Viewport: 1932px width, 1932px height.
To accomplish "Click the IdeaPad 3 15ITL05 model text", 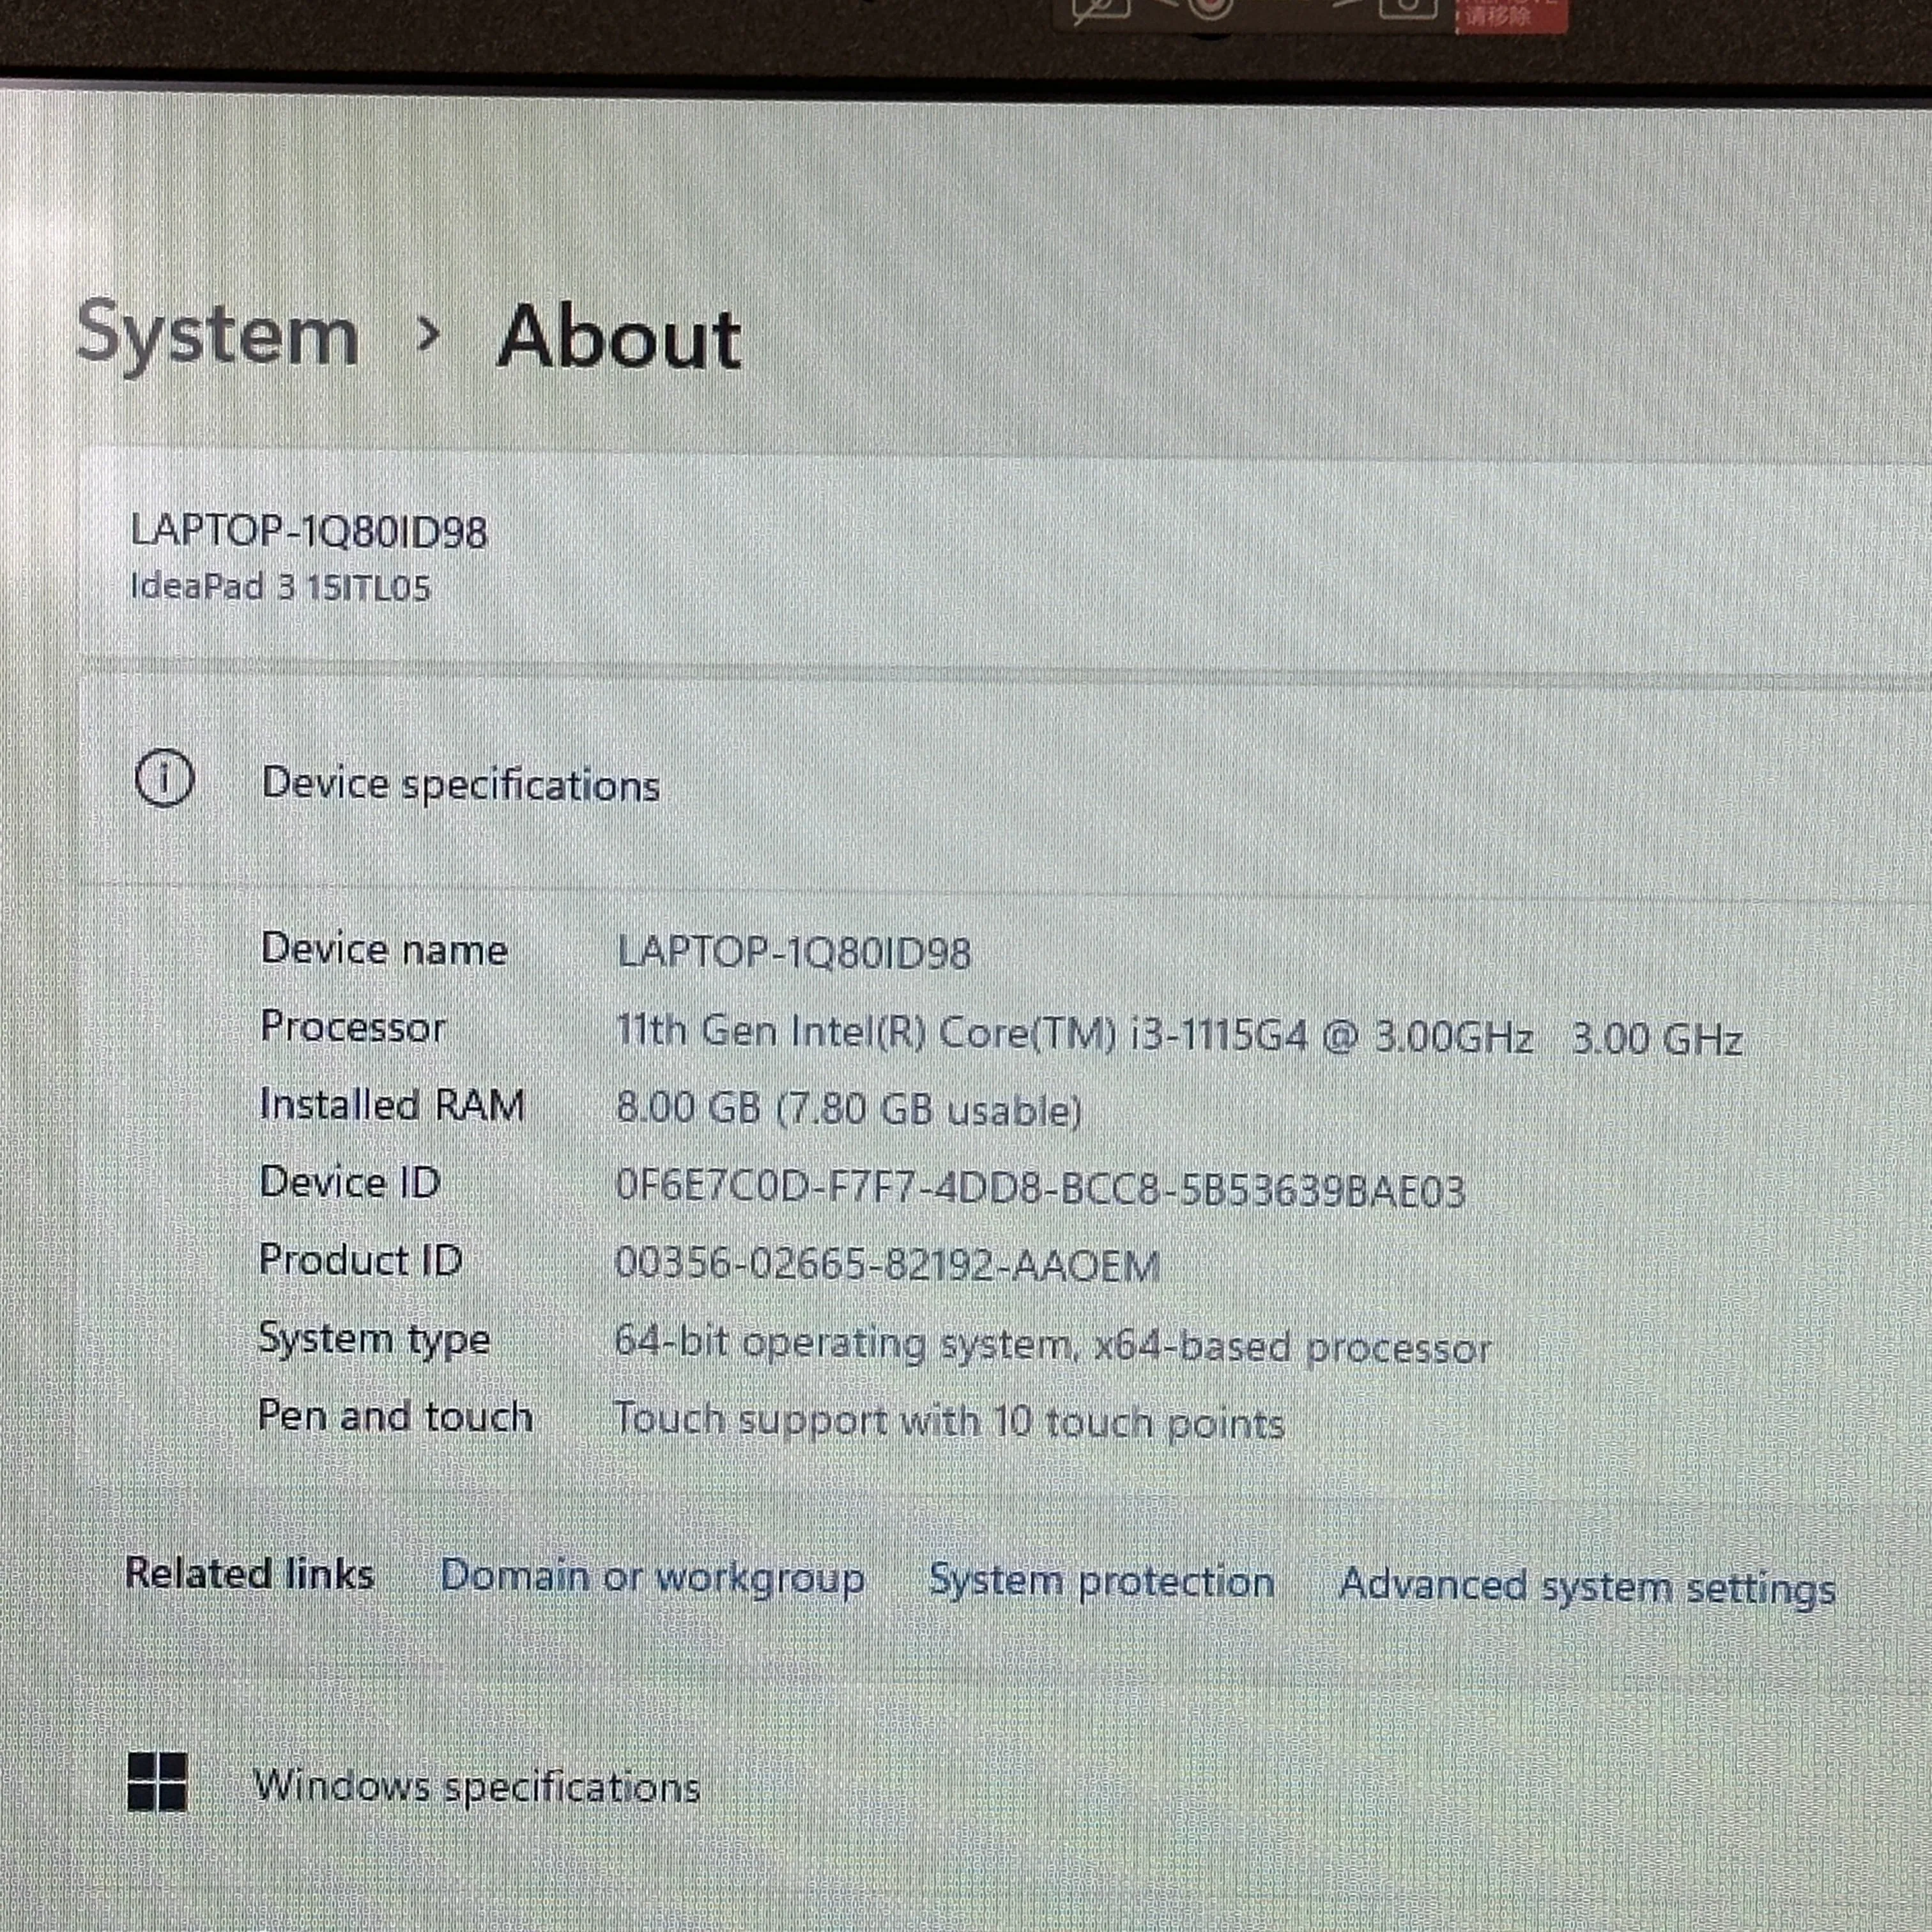I will 280,586.
